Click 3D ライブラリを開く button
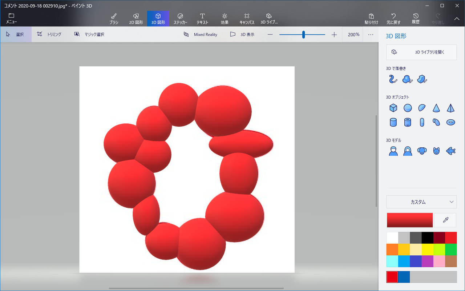This screenshot has height=291, width=465. (421, 52)
